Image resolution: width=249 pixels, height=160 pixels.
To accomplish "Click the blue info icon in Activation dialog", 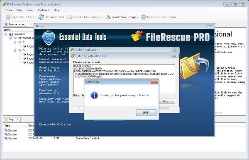I will 94,96.
